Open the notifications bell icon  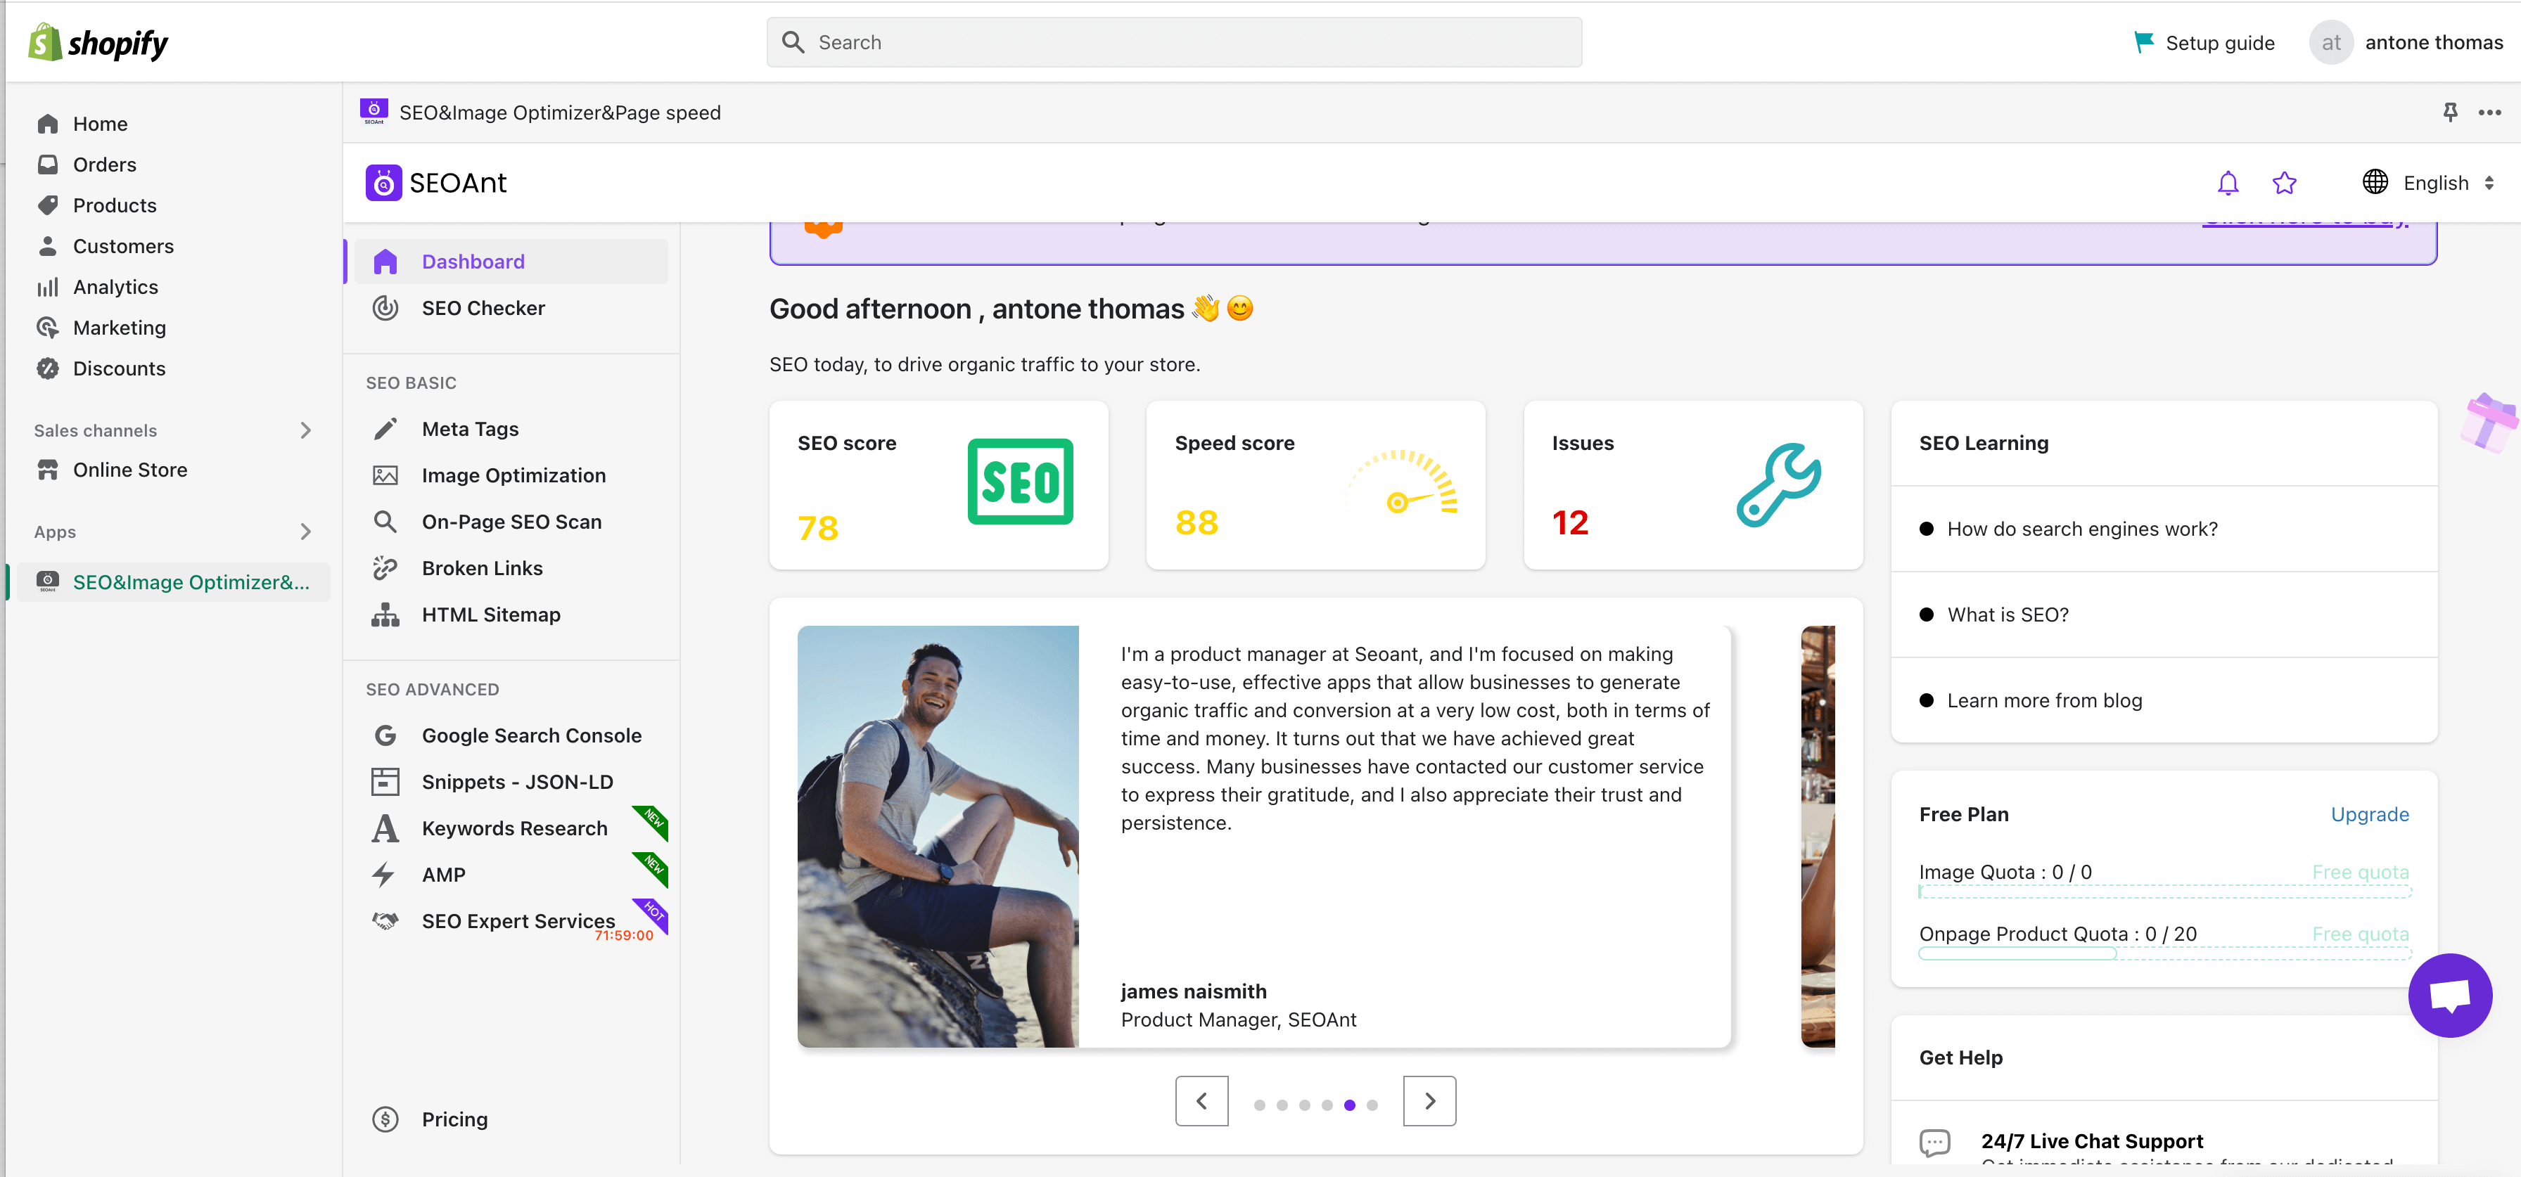pos(2228,183)
